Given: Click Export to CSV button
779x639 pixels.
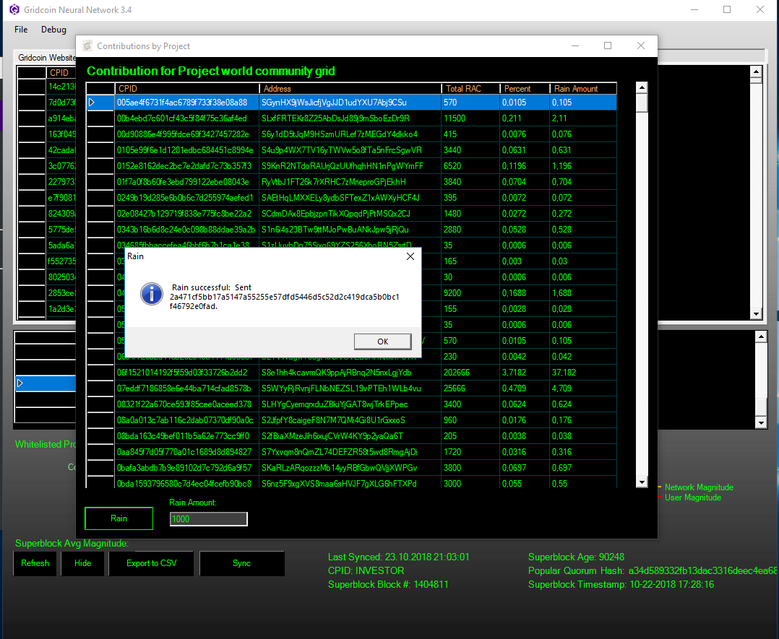Looking at the screenshot, I should tap(152, 563).
